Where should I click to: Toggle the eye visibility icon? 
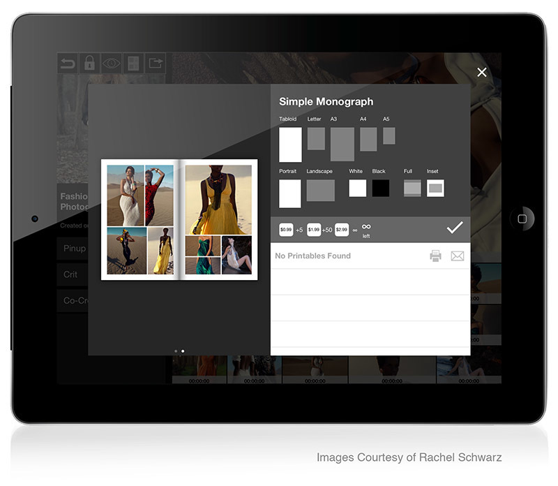111,64
